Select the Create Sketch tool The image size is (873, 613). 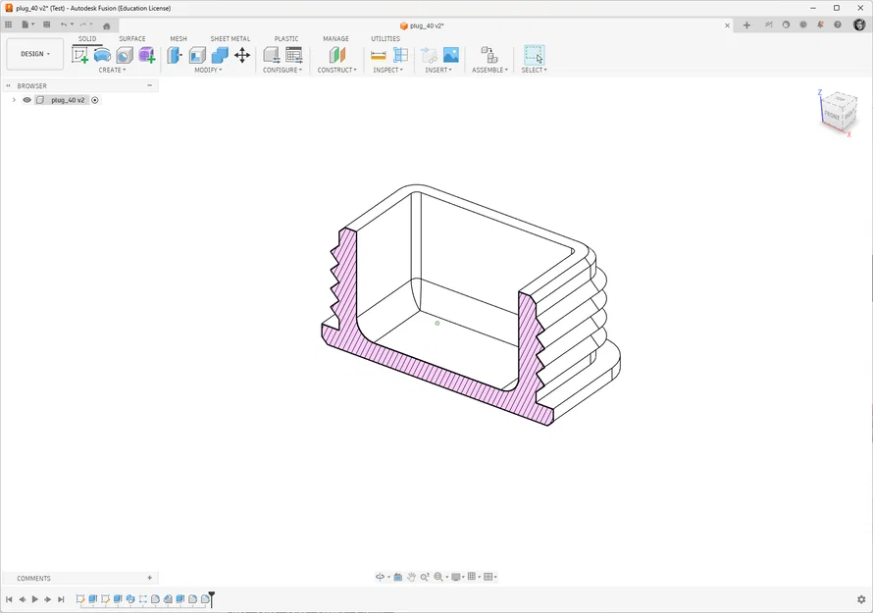coord(80,56)
